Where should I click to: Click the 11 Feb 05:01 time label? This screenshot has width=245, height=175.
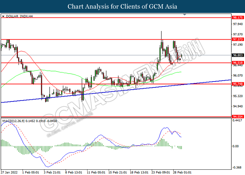(96, 172)
